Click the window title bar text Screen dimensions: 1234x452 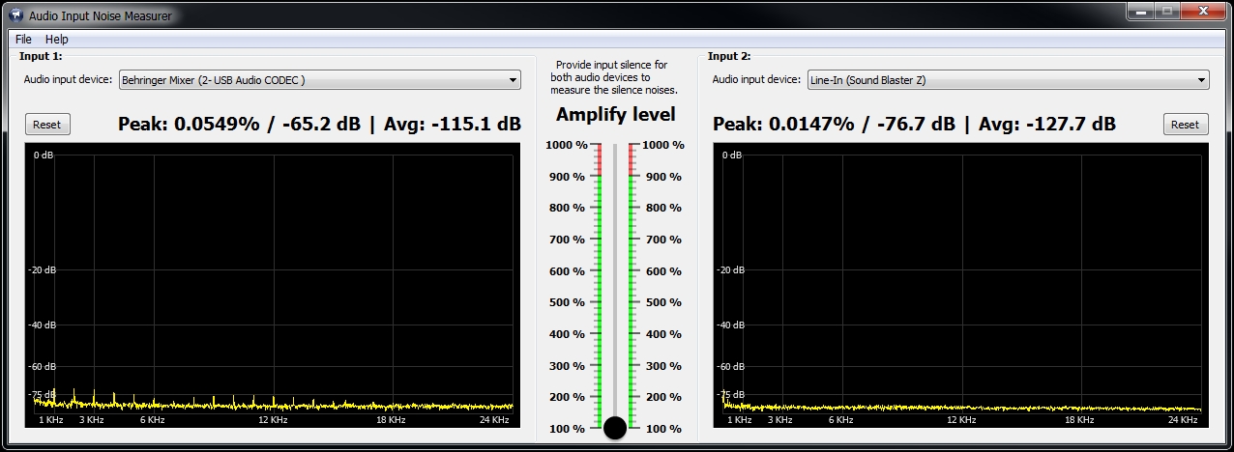pyautogui.click(x=100, y=15)
